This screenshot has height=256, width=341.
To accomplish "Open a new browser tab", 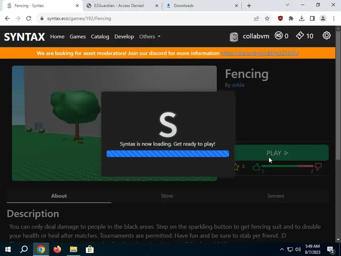I will click(249, 6).
